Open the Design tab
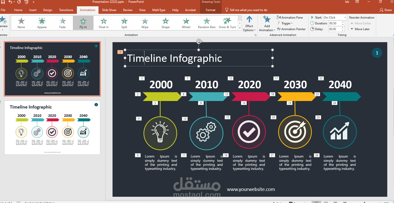The height and width of the screenshot is (203, 394). point(48,10)
